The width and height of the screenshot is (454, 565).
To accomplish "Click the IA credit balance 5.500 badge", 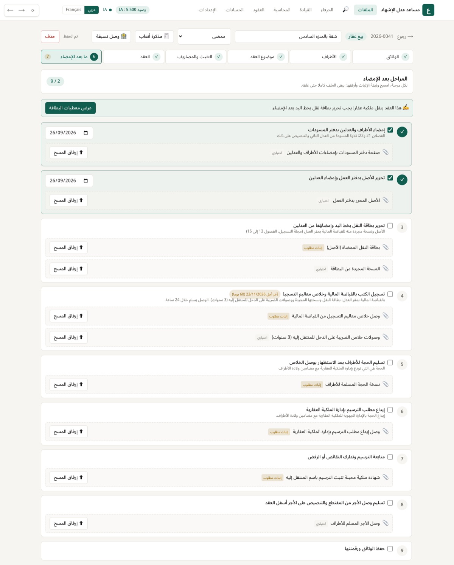I will point(132,10).
